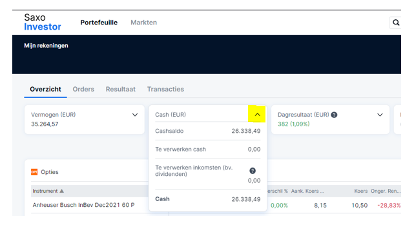
Task: Click the Cashsaldo row label
Action: (169, 131)
